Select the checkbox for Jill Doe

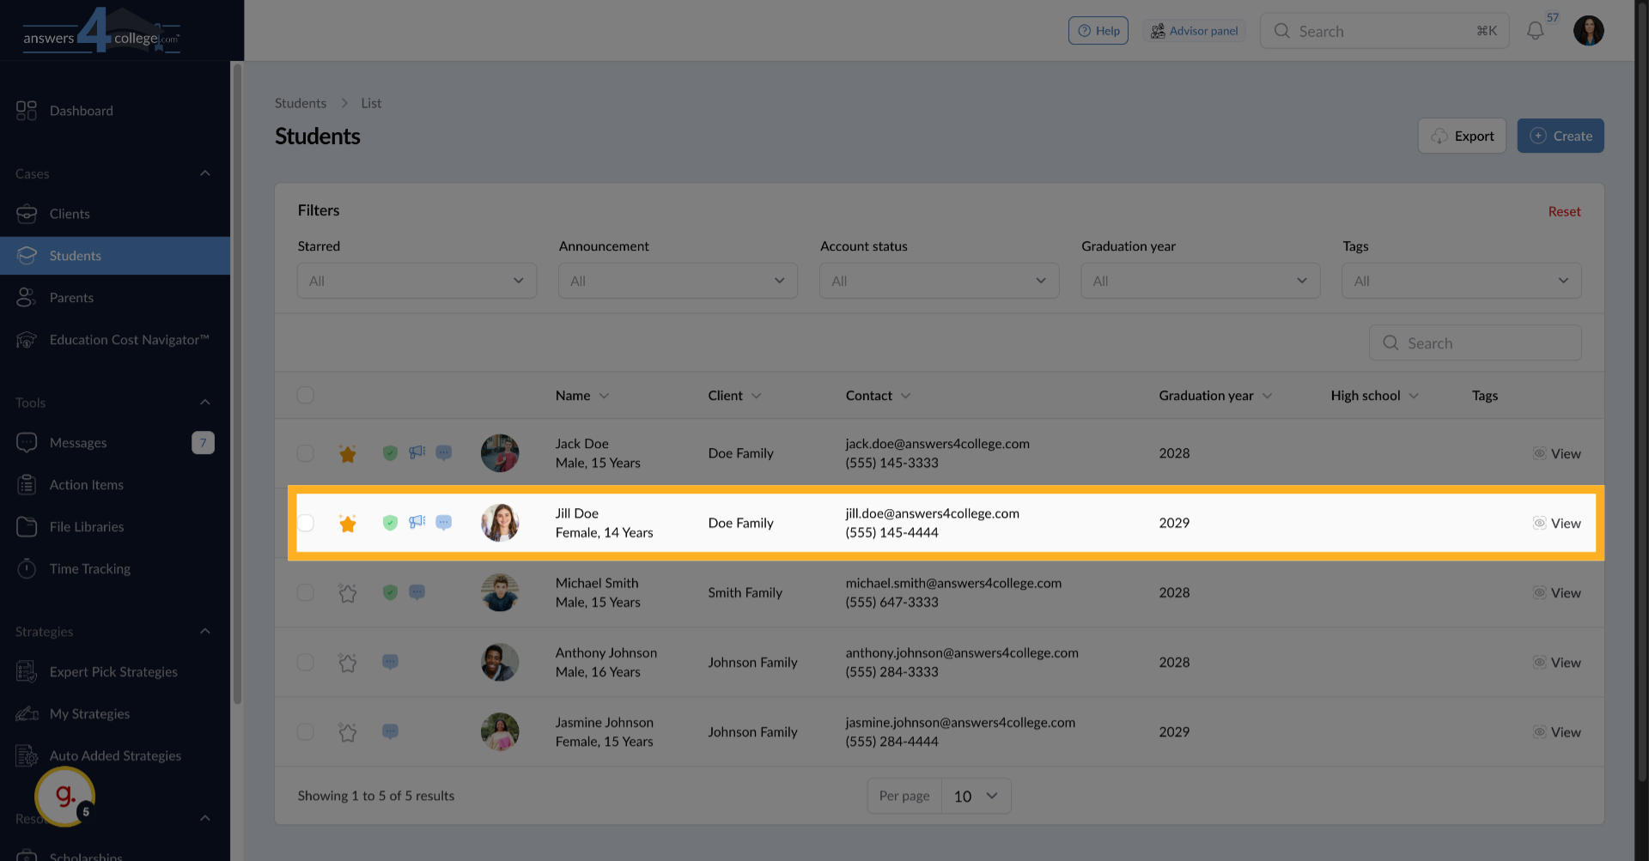point(306,523)
